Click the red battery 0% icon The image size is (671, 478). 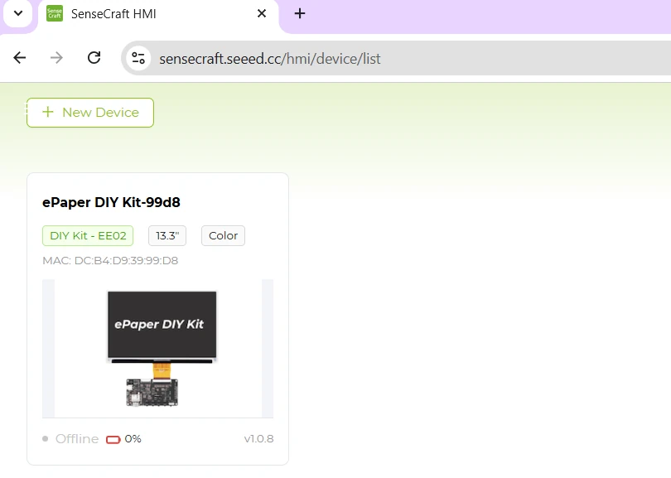[x=113, y=439]
